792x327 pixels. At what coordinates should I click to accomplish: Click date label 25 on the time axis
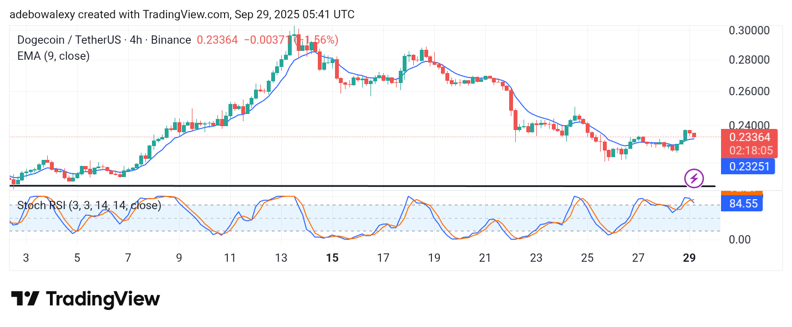[587, 258]
